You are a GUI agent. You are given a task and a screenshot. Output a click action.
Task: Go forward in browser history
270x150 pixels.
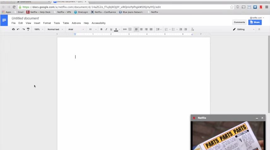(9, 7)
